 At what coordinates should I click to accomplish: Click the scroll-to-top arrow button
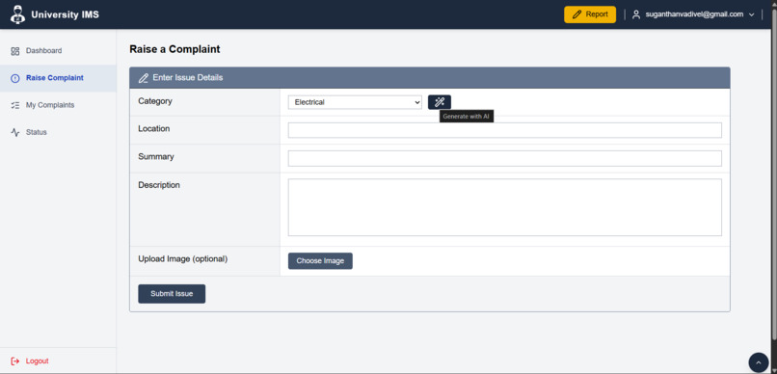point(758,362)
